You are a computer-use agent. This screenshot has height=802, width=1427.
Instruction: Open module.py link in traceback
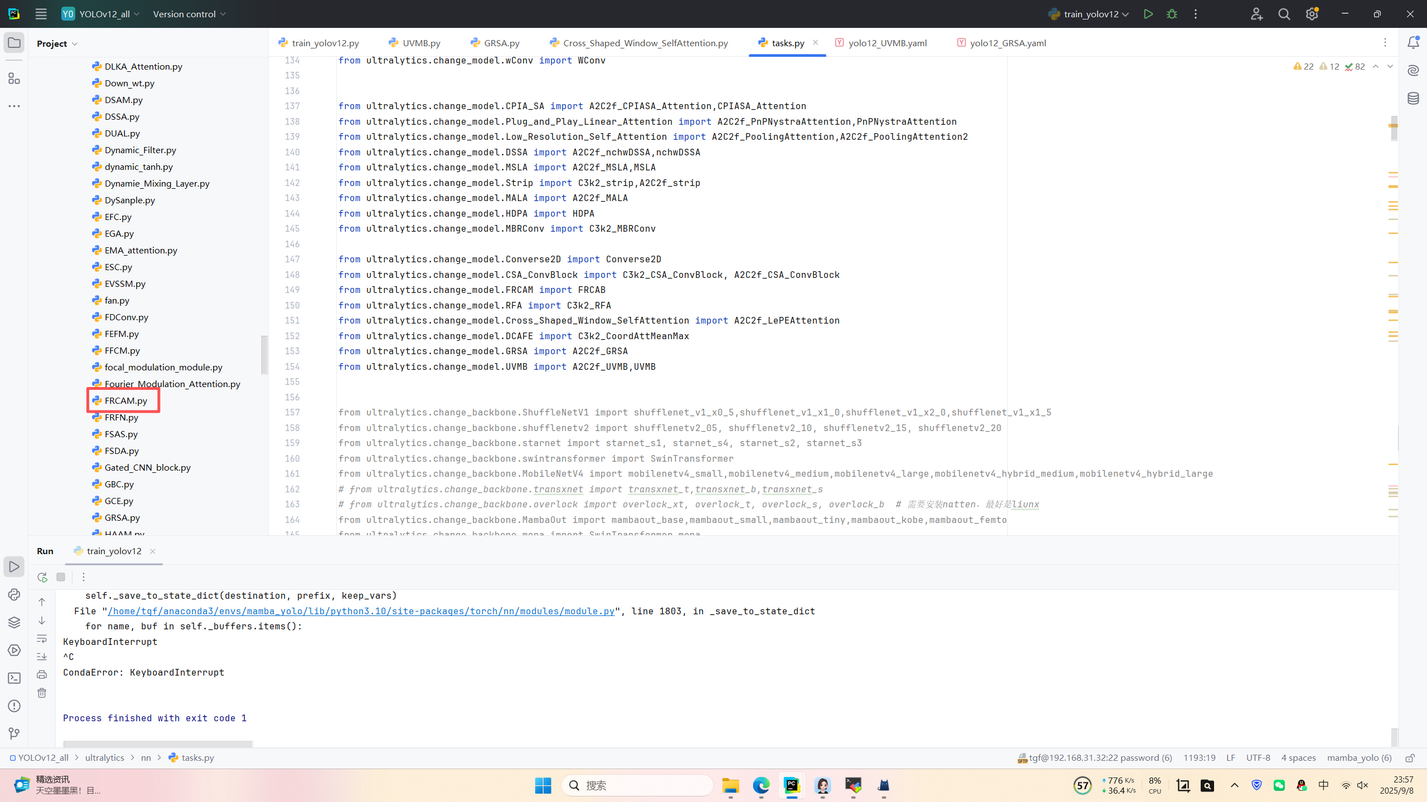[361, 611]
